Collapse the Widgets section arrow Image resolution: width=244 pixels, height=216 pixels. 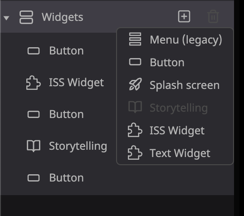point(6,18)
